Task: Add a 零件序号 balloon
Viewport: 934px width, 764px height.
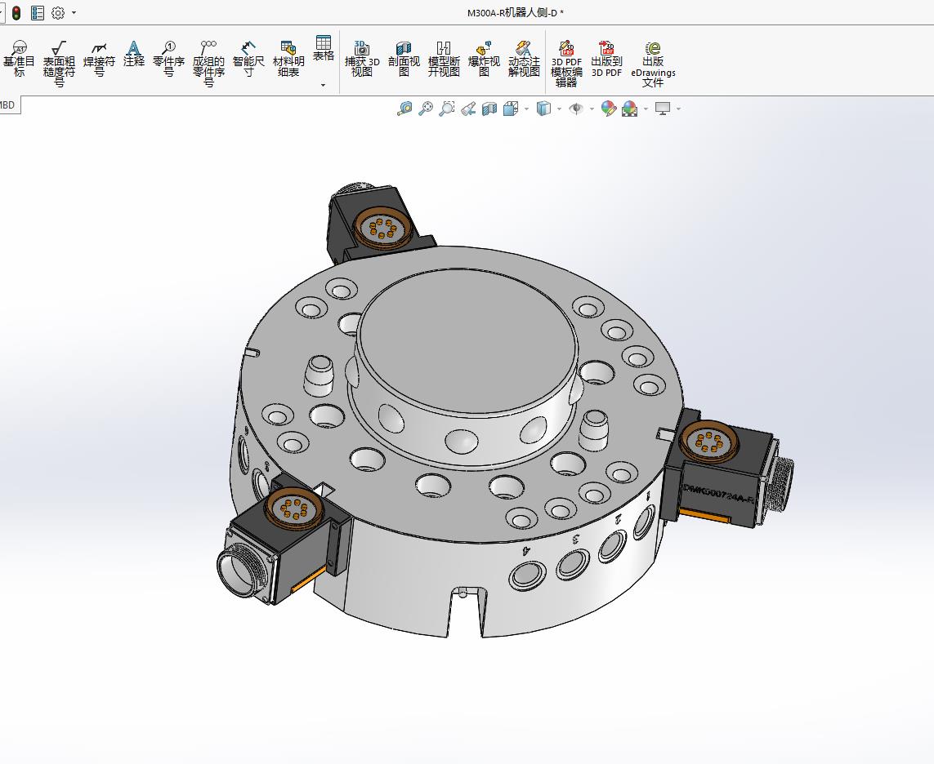Action: click(168, 60)
